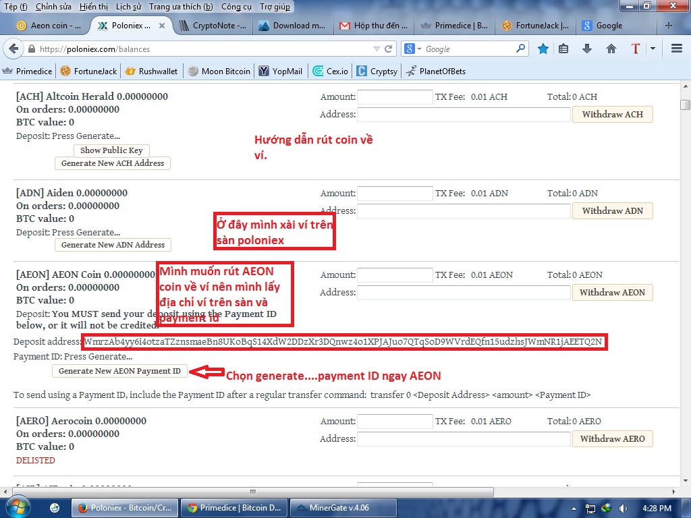691x518 pixels.
Task: Switch to the CryptoNote tab
Action: pos(213,26)
